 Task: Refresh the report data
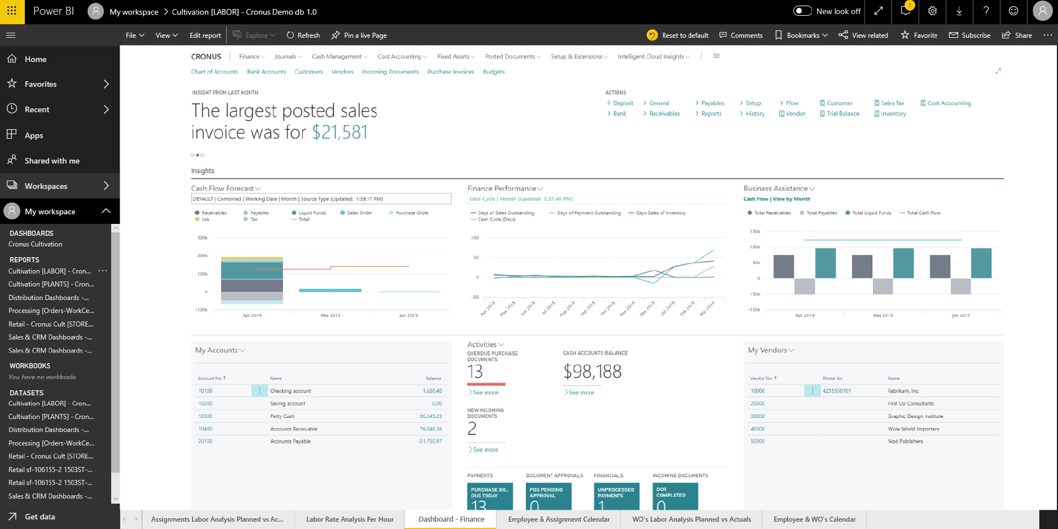302,35
